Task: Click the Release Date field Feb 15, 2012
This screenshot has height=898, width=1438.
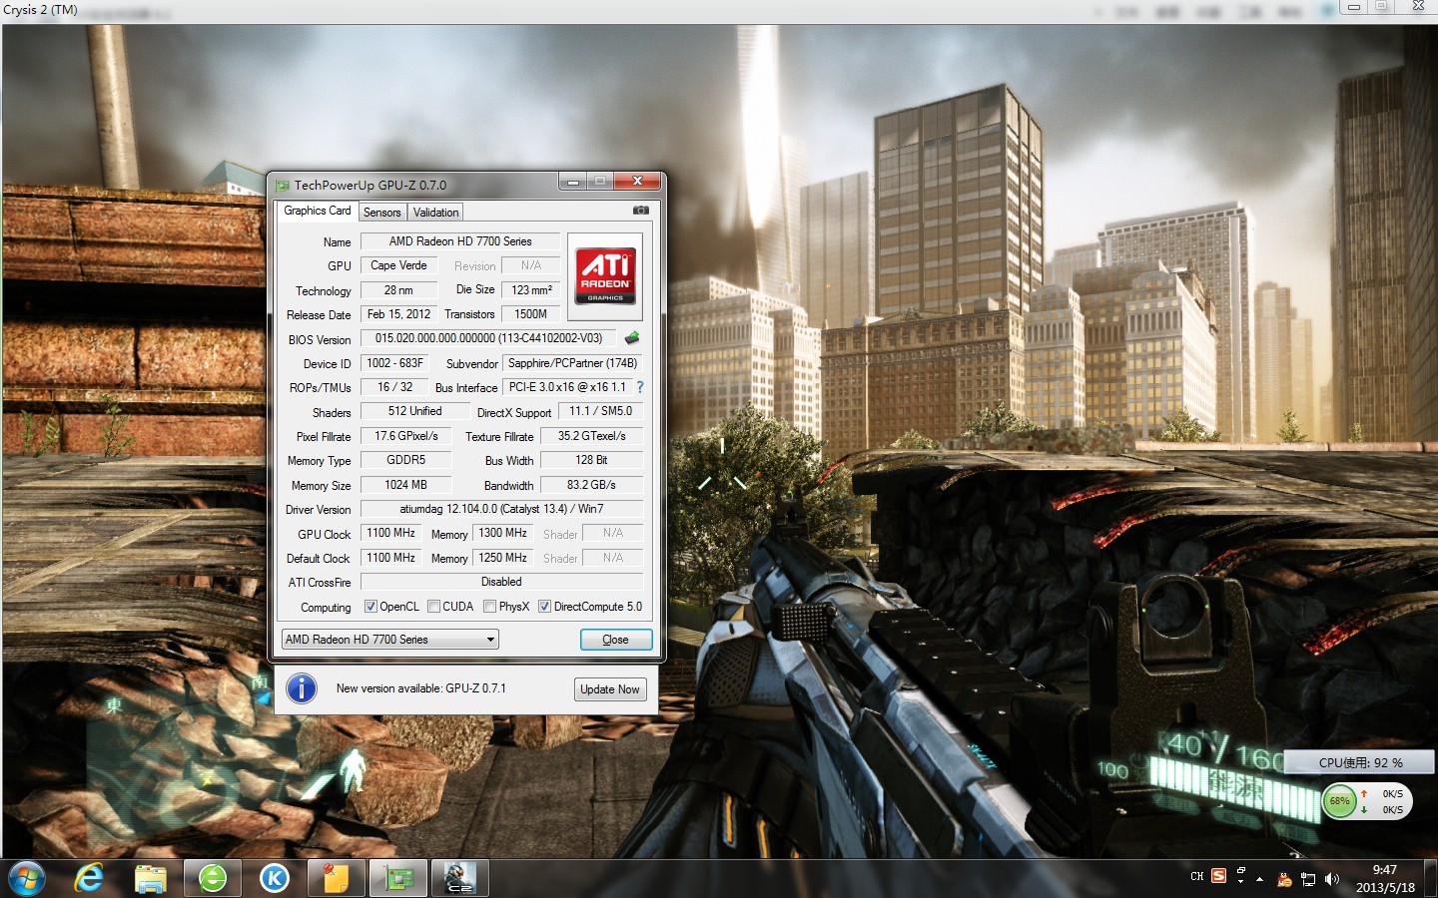Action: (398, 314)
